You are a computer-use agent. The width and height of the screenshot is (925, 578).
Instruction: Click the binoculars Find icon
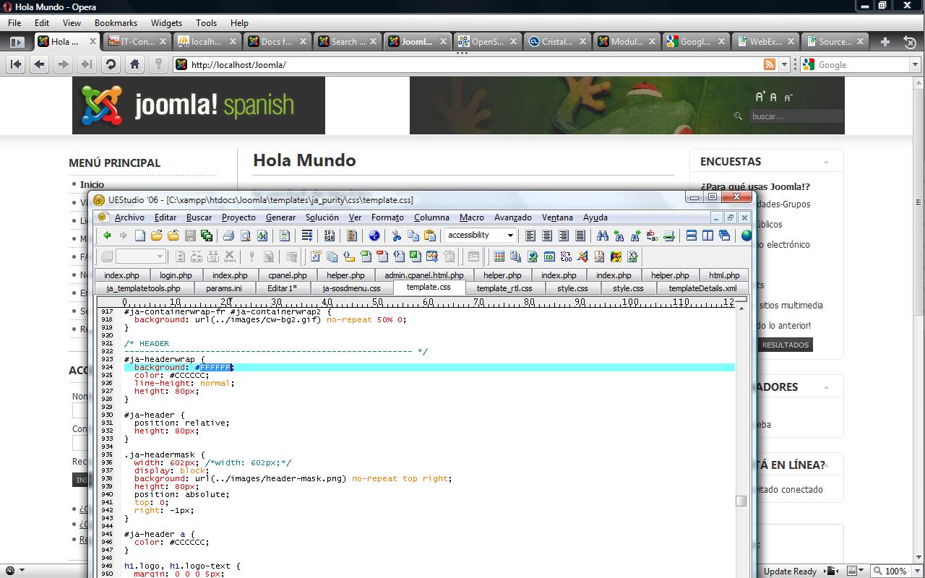tap(602, 236)
